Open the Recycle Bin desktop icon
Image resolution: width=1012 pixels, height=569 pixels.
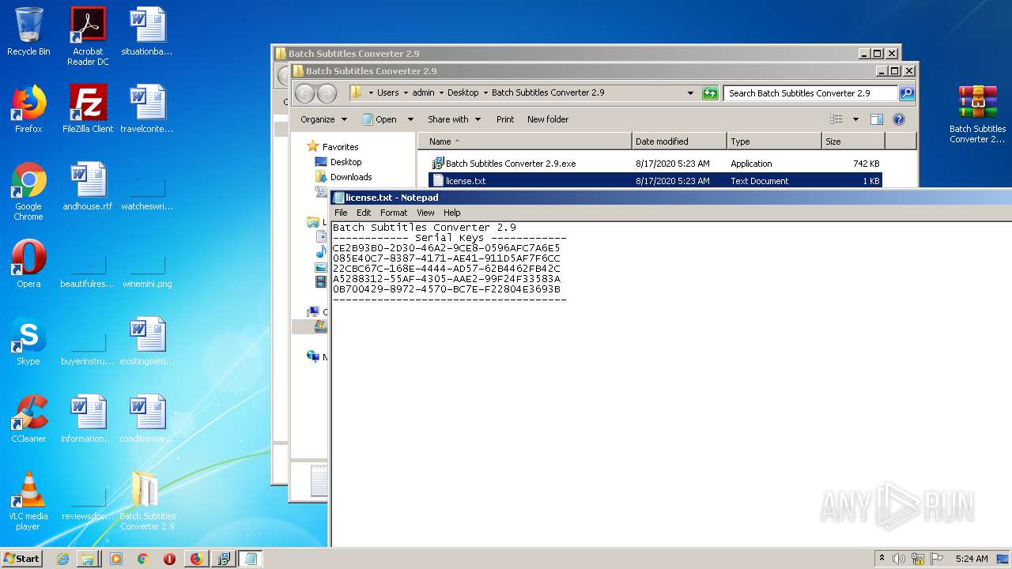[28, 32]
